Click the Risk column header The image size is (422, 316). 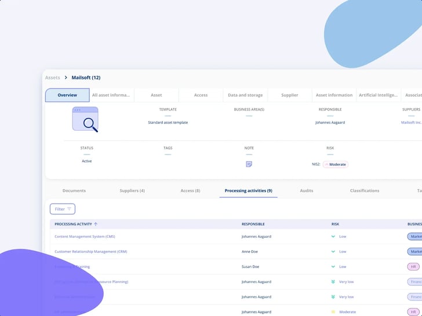[335, 224]
